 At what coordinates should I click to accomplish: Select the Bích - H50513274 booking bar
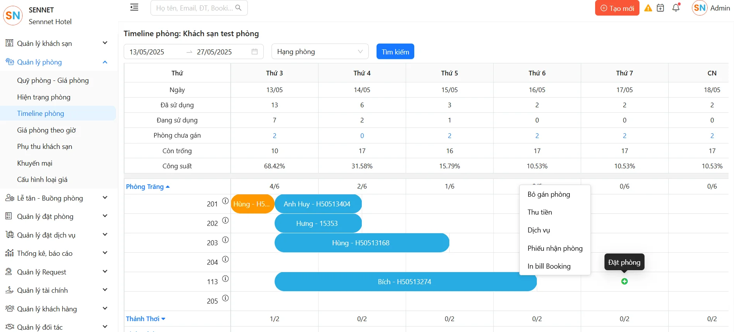point(405,282)
